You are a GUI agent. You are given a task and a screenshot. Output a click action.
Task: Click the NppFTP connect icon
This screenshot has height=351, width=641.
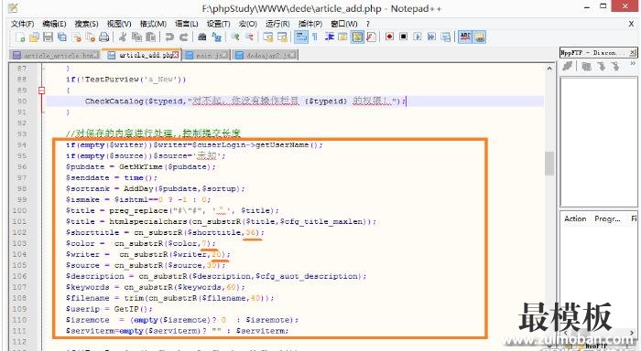tap(568, 66)
